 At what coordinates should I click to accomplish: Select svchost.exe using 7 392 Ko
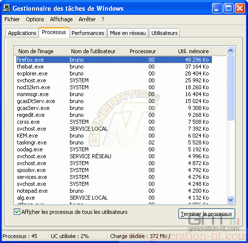tap(114, 129)
